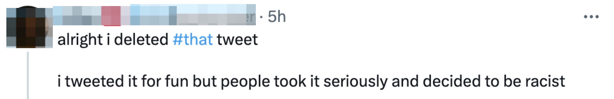Click the word "alright" in the tweet
Image resolution: width=614 pixels, height=99 pixels.
coord(80,40)
